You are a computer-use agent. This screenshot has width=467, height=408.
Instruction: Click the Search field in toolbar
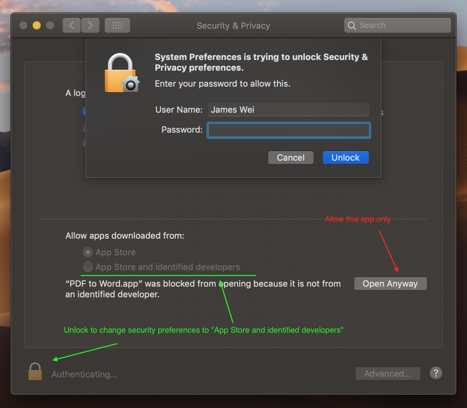(398, 26)
